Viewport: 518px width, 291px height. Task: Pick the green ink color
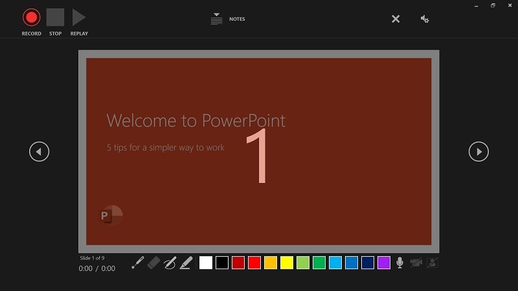(x=319, y=263)
